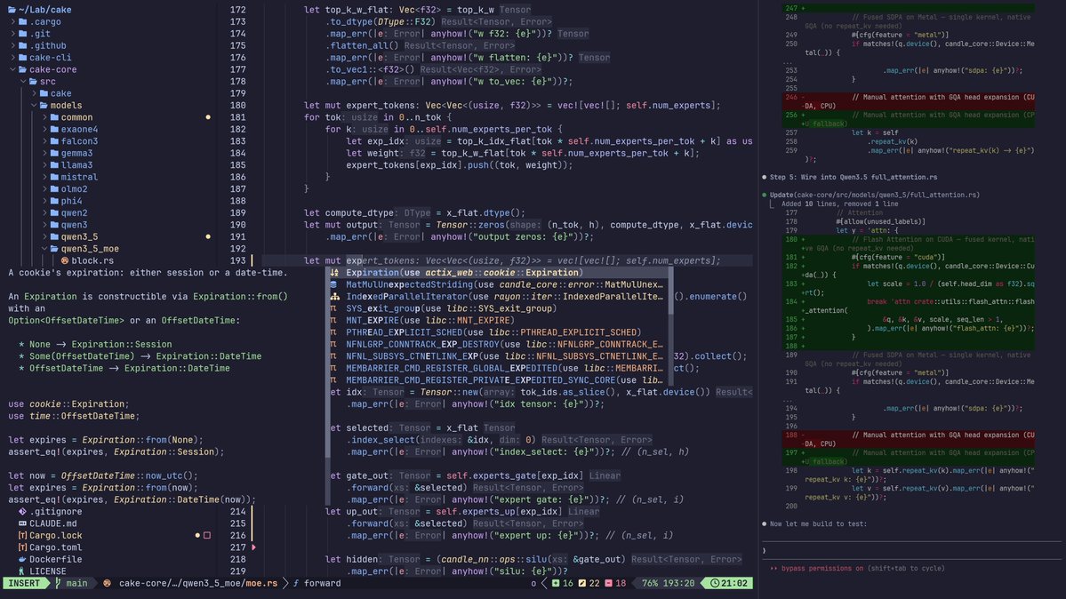Click the clock icon beside 21:02
Viewport: 1066px width, 599px height.
[715, 583]
